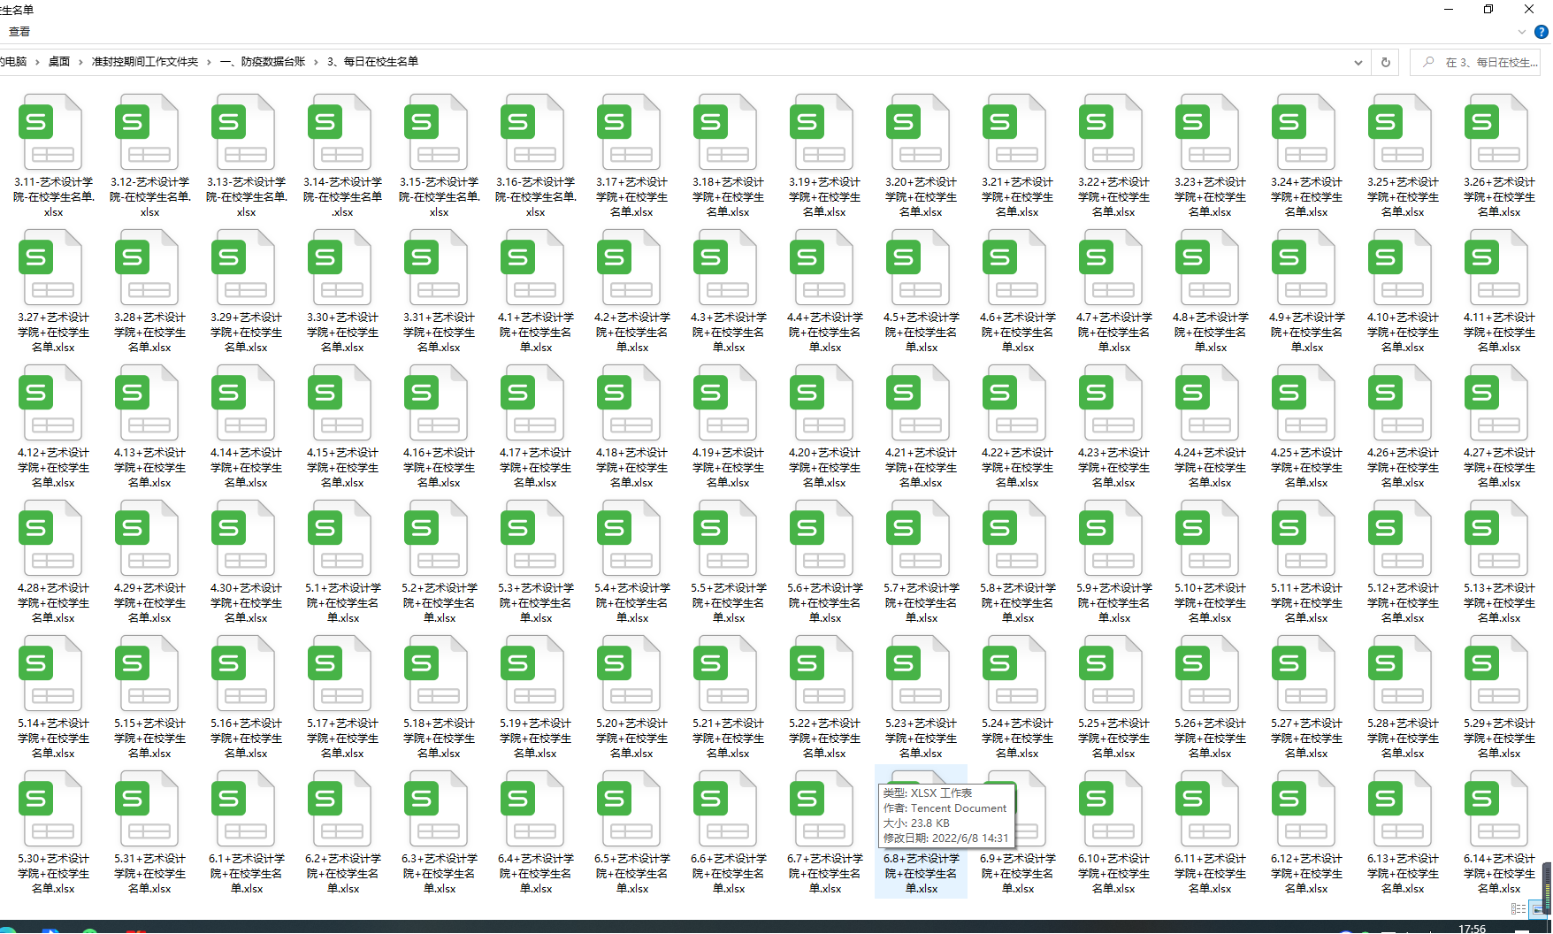
Task: Open the blue Help question-mark icon
Action: [1542, 32]
